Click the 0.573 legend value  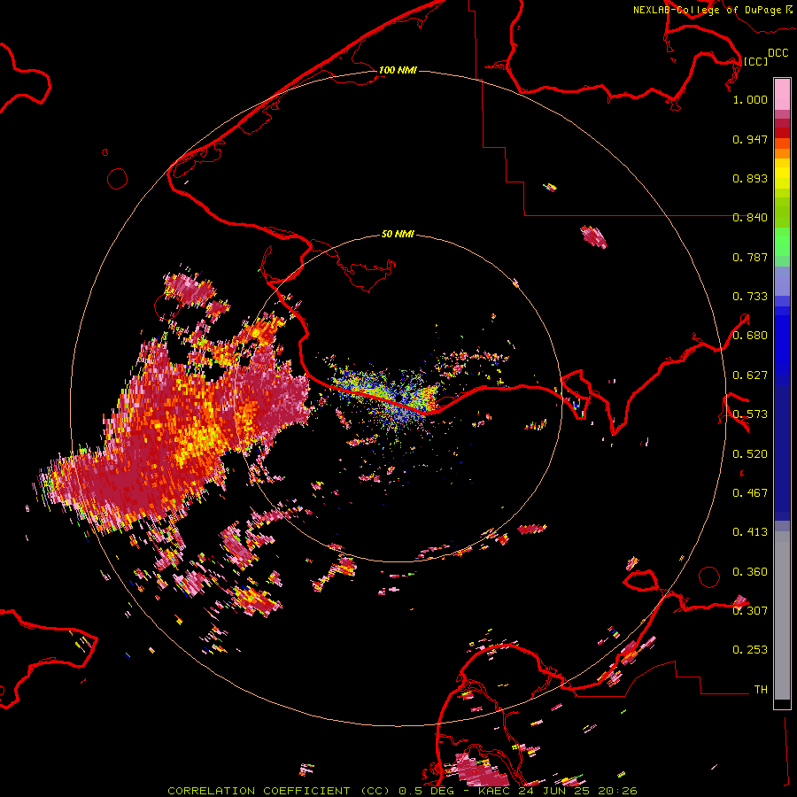750,414
